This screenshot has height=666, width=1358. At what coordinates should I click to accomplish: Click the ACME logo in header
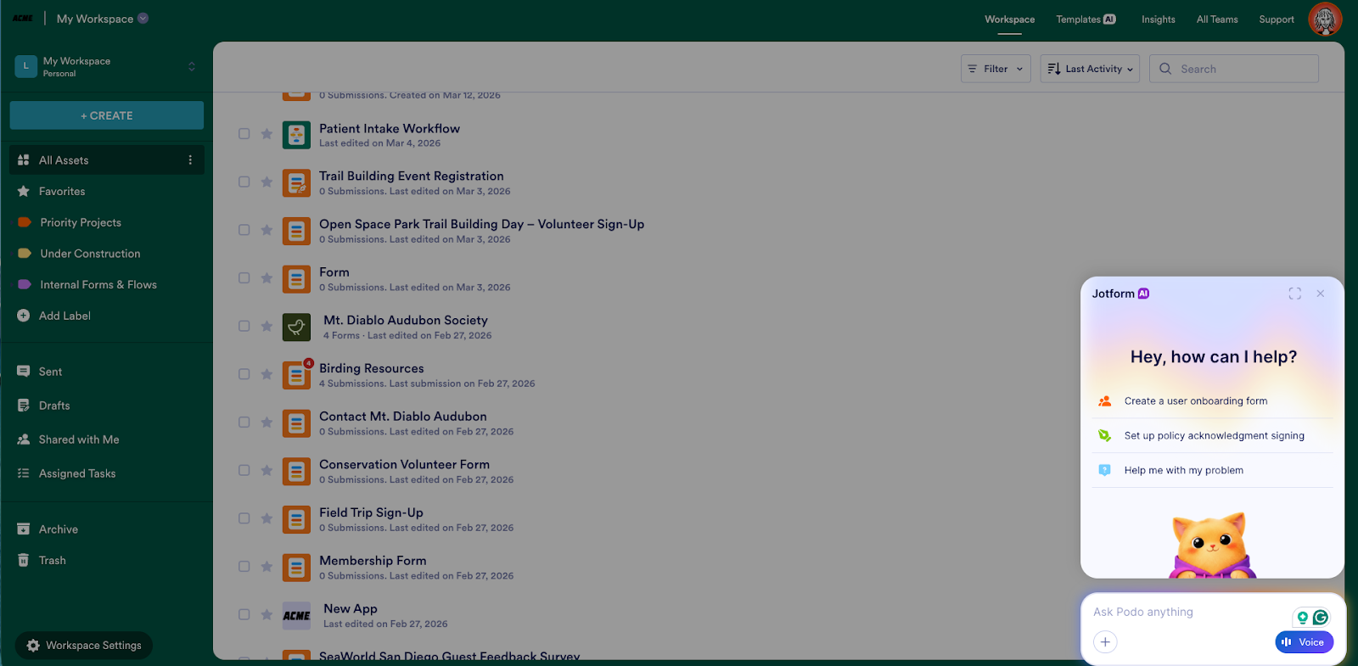click(x=23, y=19)
